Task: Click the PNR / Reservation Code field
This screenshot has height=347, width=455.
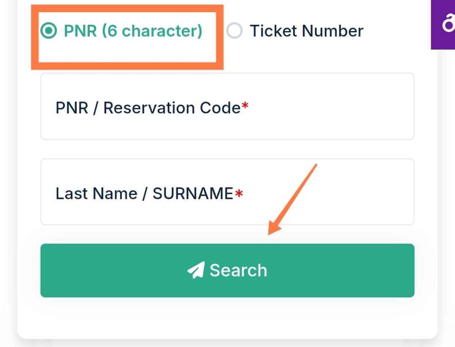Action: 227,106
